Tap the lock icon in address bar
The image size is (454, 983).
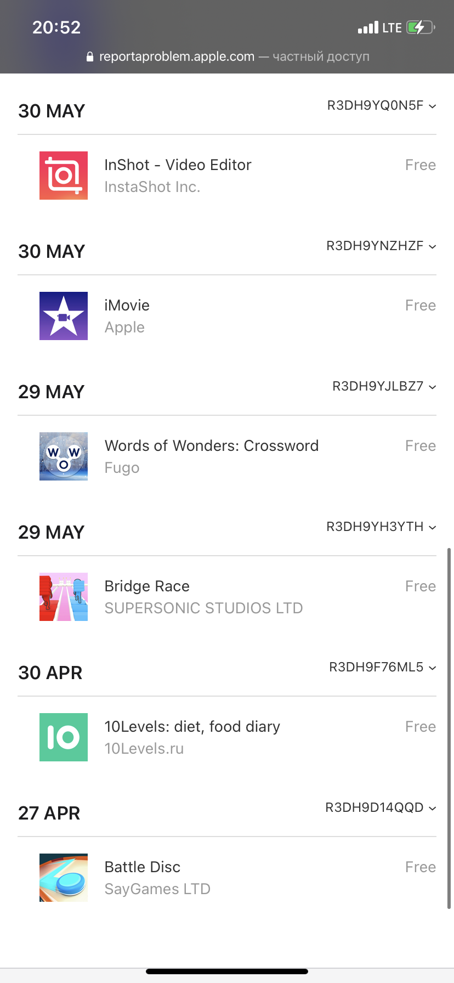[x=90, y=57]
